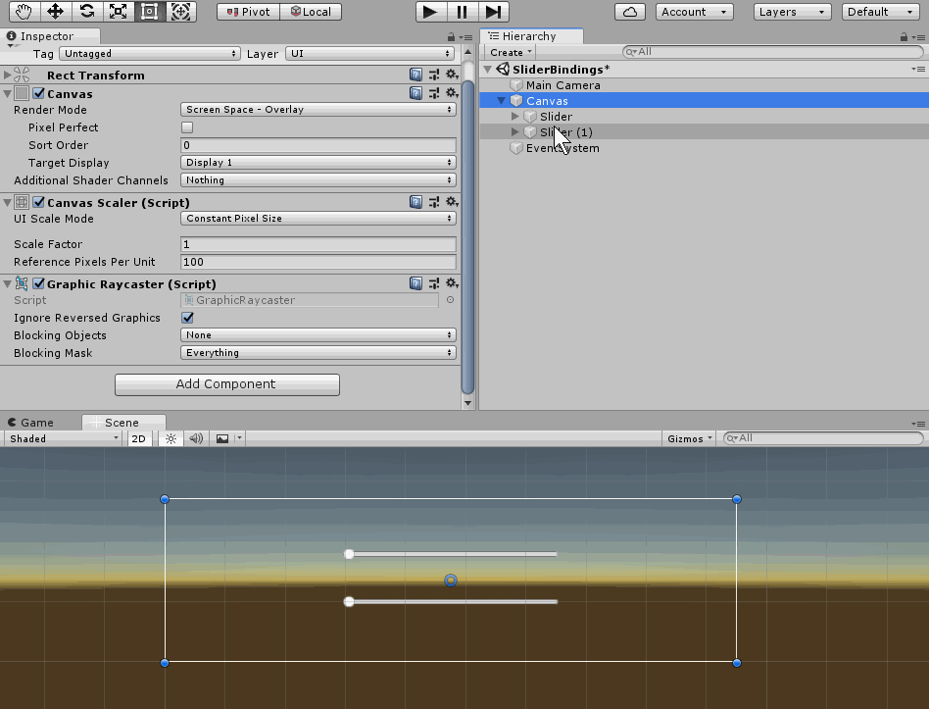Viewport: 929px width, 709px height.
Task: Toggle scene effects image icon
Action: click(x=222, y=438)
